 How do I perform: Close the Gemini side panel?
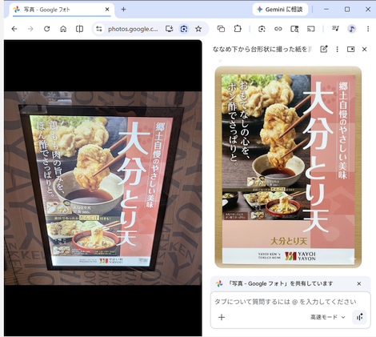click(x=365, y=49)
